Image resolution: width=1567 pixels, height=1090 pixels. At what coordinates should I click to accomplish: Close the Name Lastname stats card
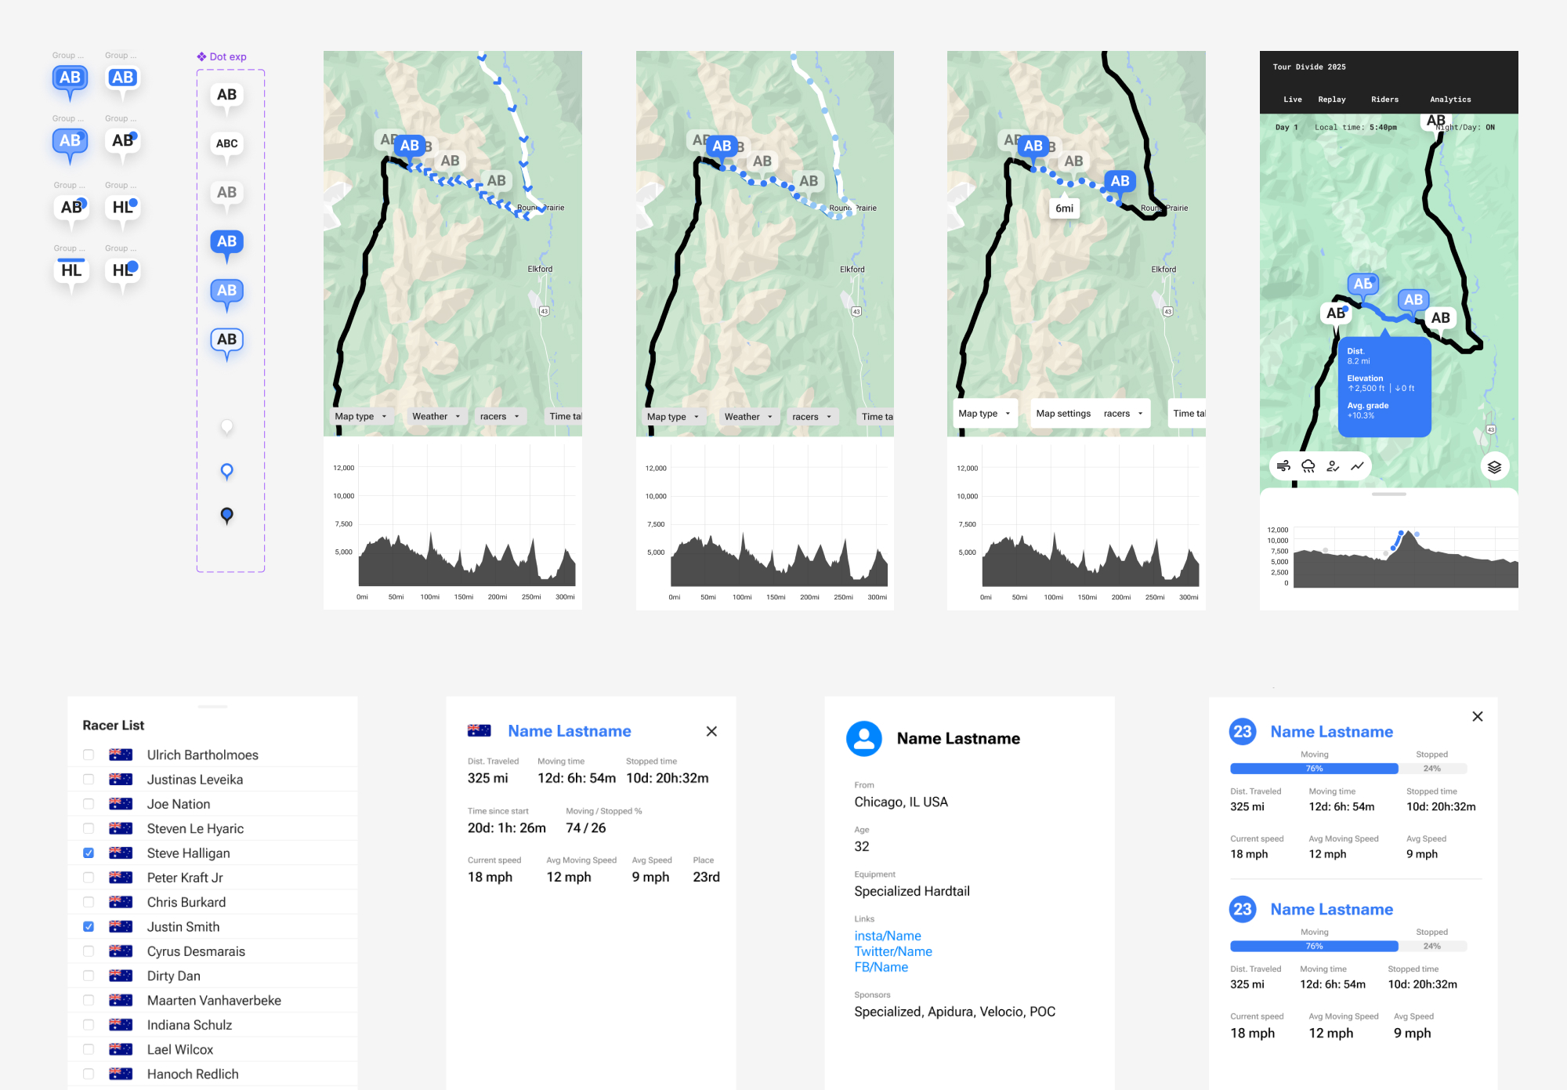(711, 731)
